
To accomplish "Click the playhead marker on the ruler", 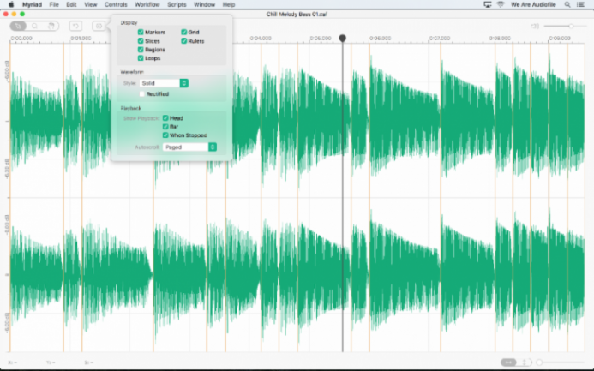I will pos(343,39).
